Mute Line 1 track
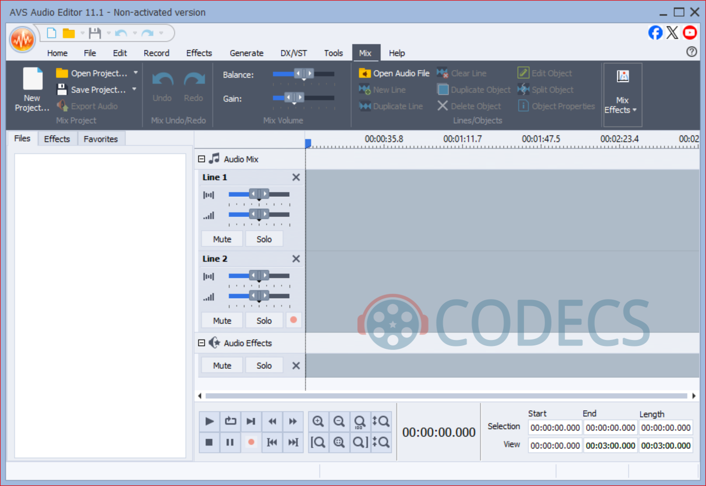This screenshot has width=706, height=486. tap(222, 239)
